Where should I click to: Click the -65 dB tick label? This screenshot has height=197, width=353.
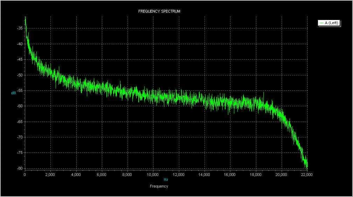pos(20,122)
